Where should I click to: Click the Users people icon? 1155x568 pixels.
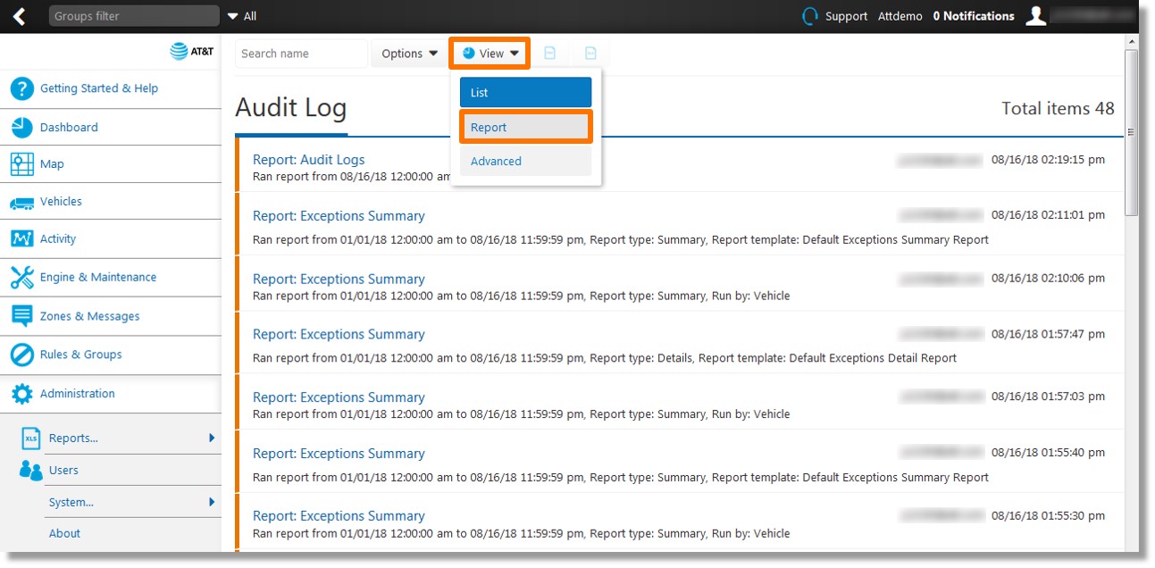pos(31,471)
